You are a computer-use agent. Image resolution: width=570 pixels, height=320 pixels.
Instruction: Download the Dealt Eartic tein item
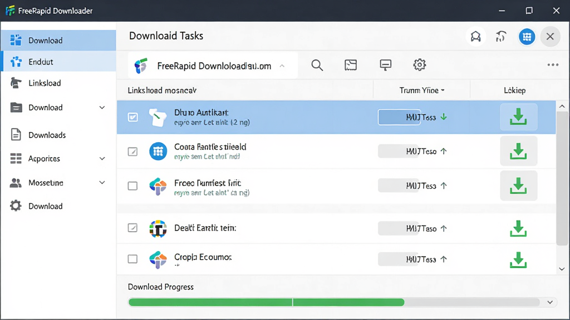[518, 228]
